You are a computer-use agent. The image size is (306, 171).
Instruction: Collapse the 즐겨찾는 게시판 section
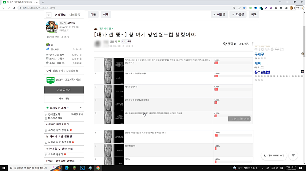pyautogui.click(x=81, y=108)
